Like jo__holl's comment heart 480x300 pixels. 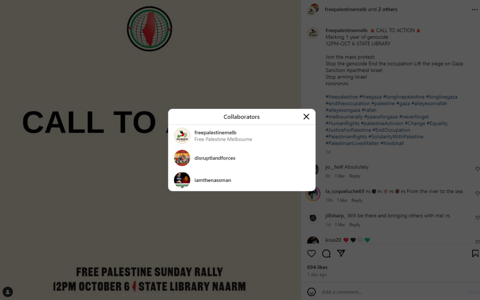tap(477, 169)
